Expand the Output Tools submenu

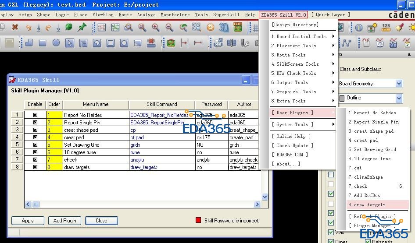coord(303,82)
